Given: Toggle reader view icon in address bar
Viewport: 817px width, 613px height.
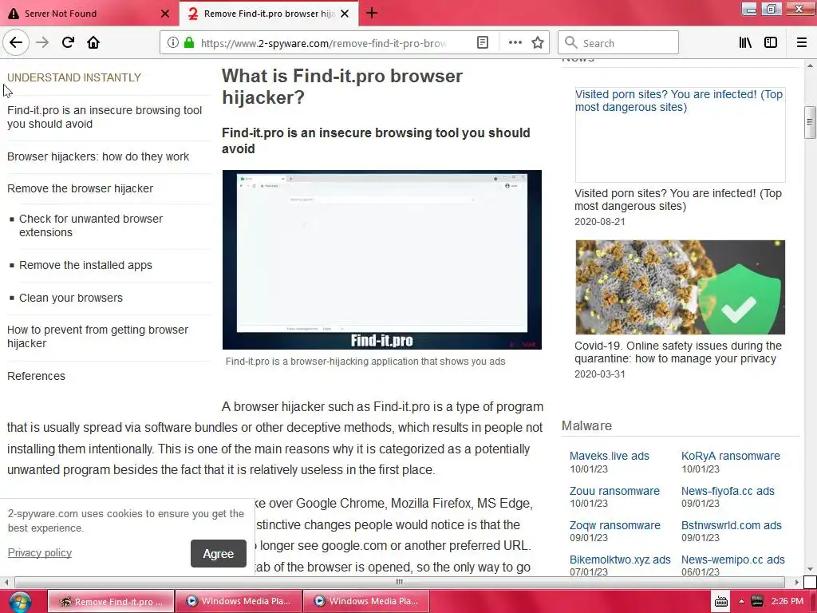Looking at the screenshot, I should (483, 43).
